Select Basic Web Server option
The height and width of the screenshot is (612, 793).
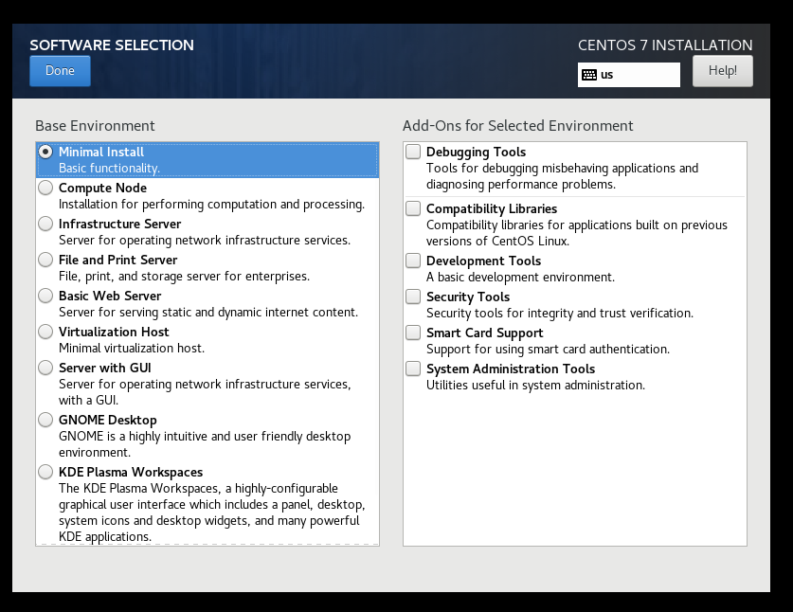45,296
